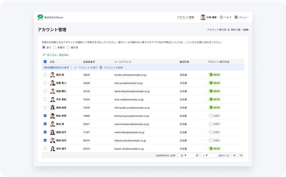Open the アカウント管理 tab in header

tap(185, 17)
